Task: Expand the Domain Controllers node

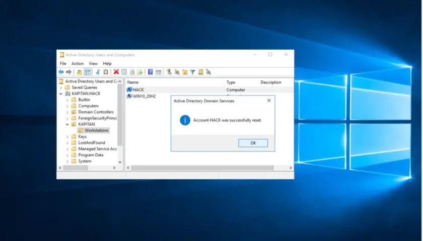Action: 67,112
